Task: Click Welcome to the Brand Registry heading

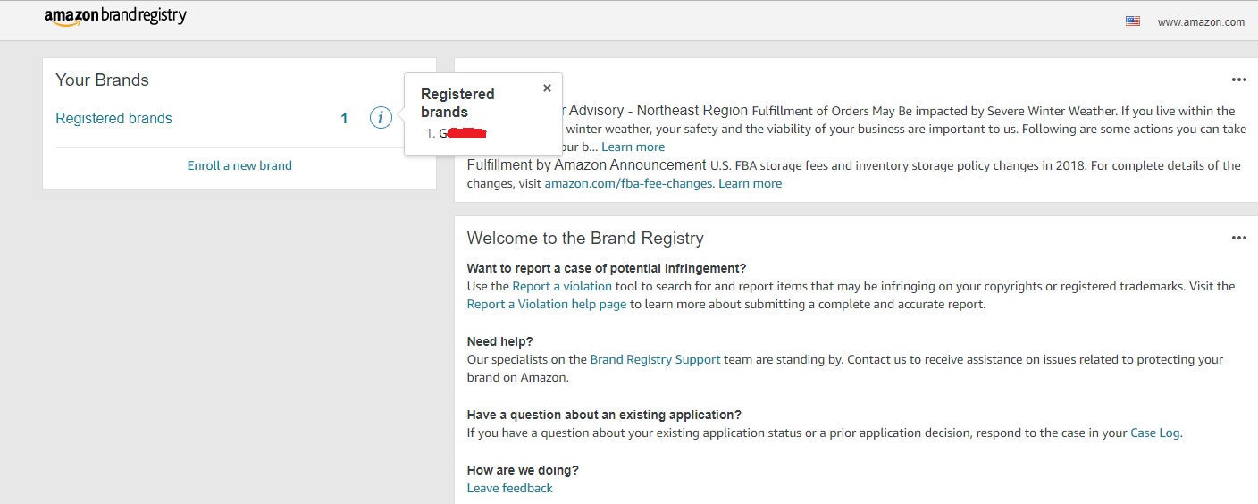Action: [x=585, y=238]
